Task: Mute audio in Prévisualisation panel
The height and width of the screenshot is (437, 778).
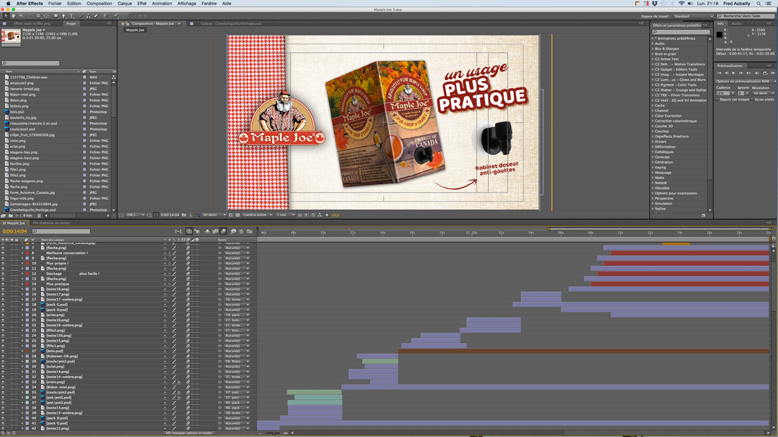Action: click(x=757, y=73)
